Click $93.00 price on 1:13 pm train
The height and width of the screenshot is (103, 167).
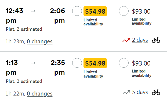(x=141, y=63)
